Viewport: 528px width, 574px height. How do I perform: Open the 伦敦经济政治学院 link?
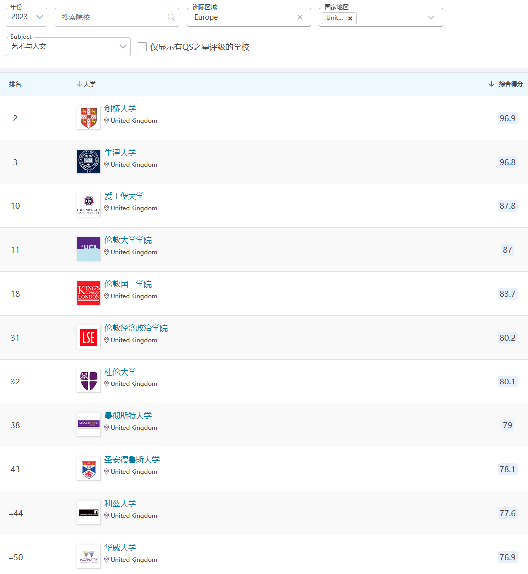coord(136,328)
